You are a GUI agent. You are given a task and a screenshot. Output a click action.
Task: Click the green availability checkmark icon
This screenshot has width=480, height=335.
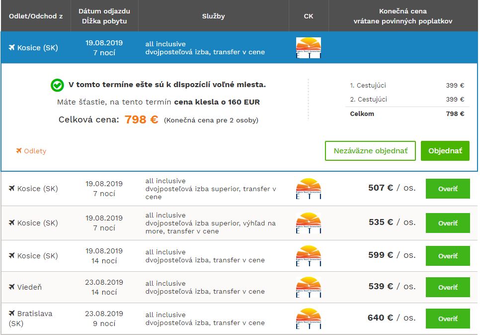pyautogui.click(x=57, y=85)
